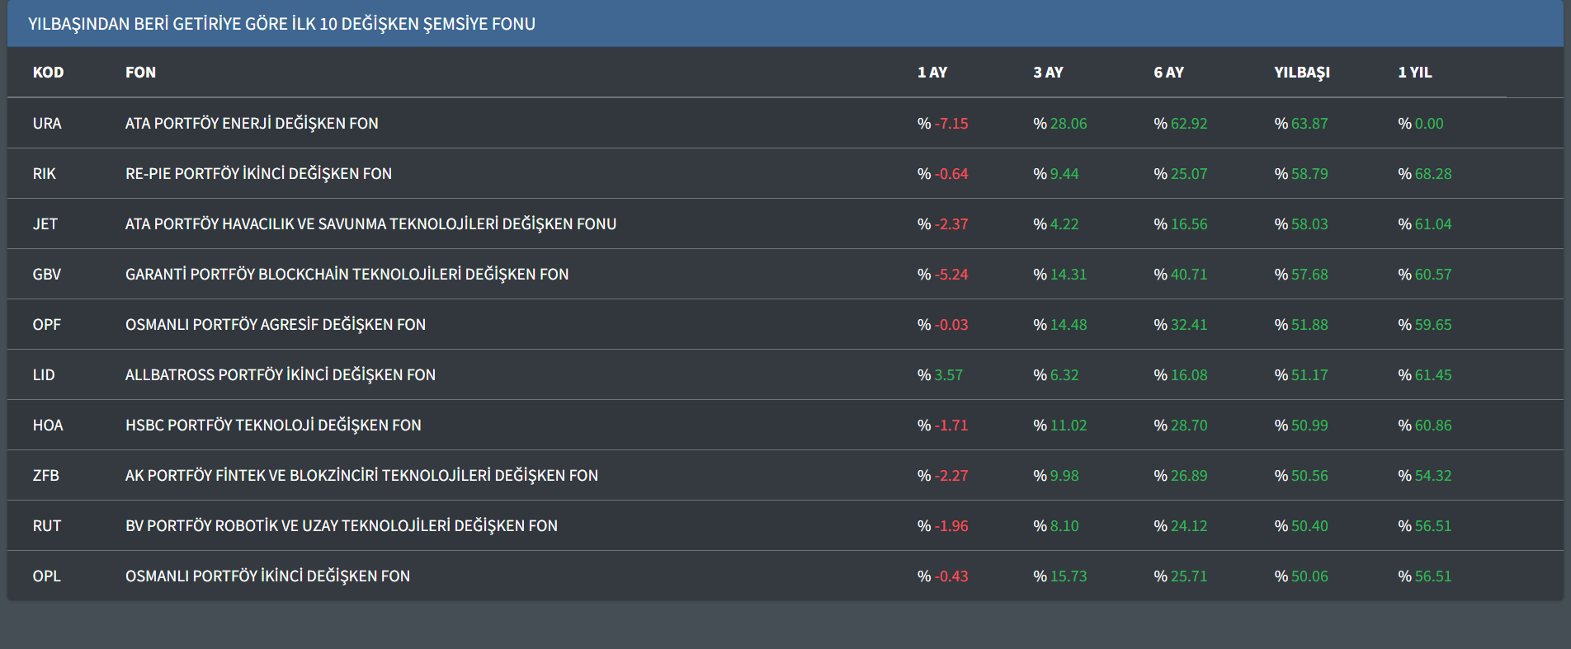Image resolution: width=1571 pixels, height=649 pixels.
Task: Click the 3 AY column header
Action: click(1048, 73)
